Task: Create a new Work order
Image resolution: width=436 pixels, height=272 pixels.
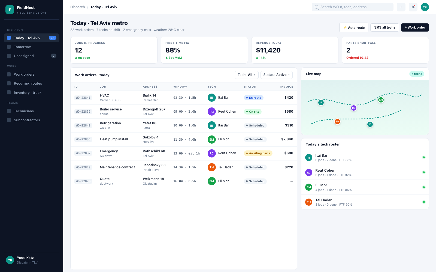Action: pos(415,27)
